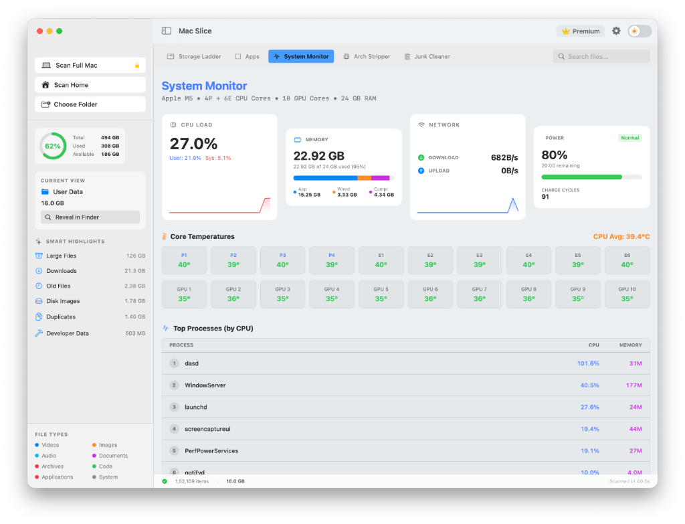The height and width of the screenshot is (524, 685).
Task: Click the search magnifier icon
Action: click(561, 56)
